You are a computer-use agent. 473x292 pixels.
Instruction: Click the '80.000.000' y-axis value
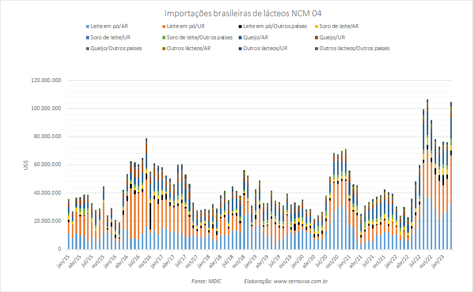48,137
